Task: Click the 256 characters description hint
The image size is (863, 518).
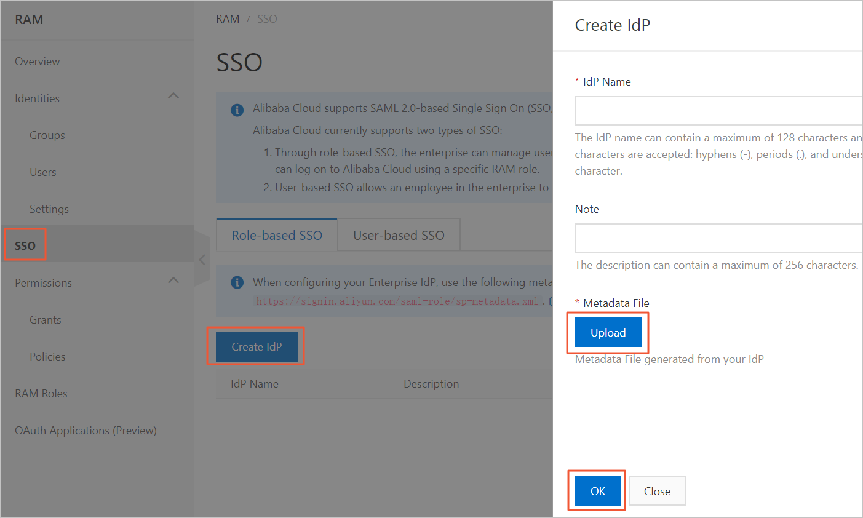Action: point(717,265)
